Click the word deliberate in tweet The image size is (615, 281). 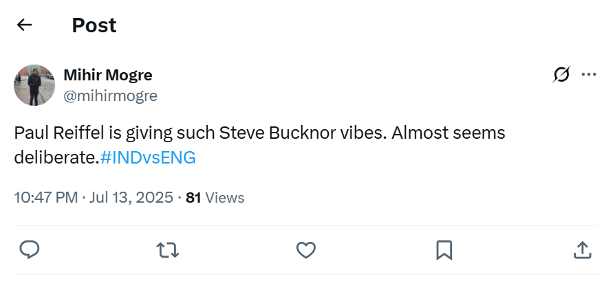point(55,157)
